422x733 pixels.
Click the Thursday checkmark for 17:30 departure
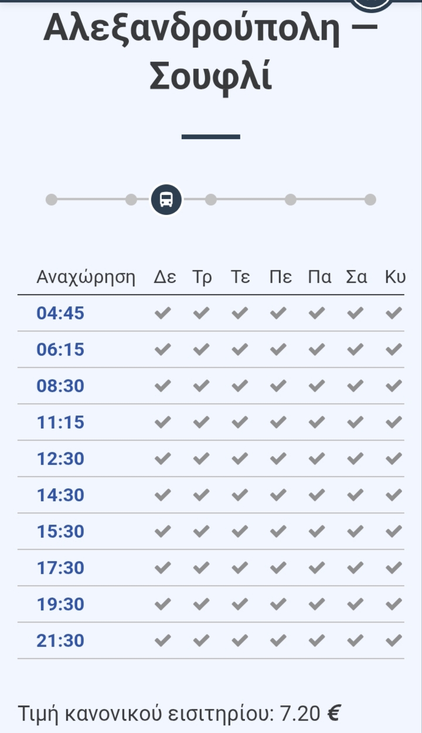pyautogui.click(x=278, y=568)
